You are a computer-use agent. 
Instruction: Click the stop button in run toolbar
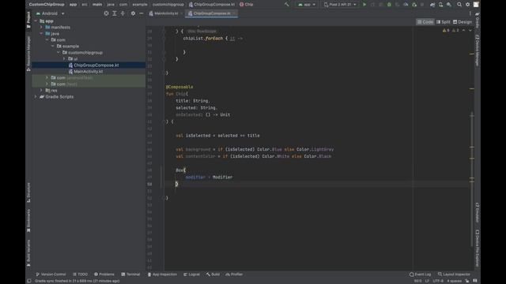click(x=422, y=5)
